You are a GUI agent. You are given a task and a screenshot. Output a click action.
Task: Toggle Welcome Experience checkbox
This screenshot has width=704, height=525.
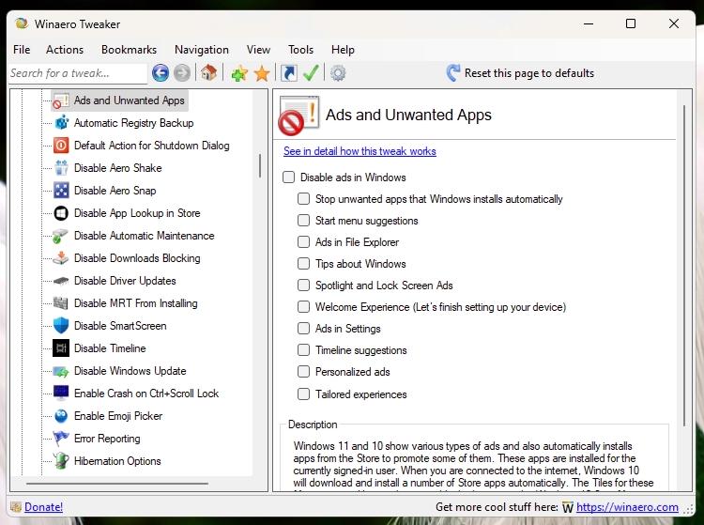click(x=303, y=306)
